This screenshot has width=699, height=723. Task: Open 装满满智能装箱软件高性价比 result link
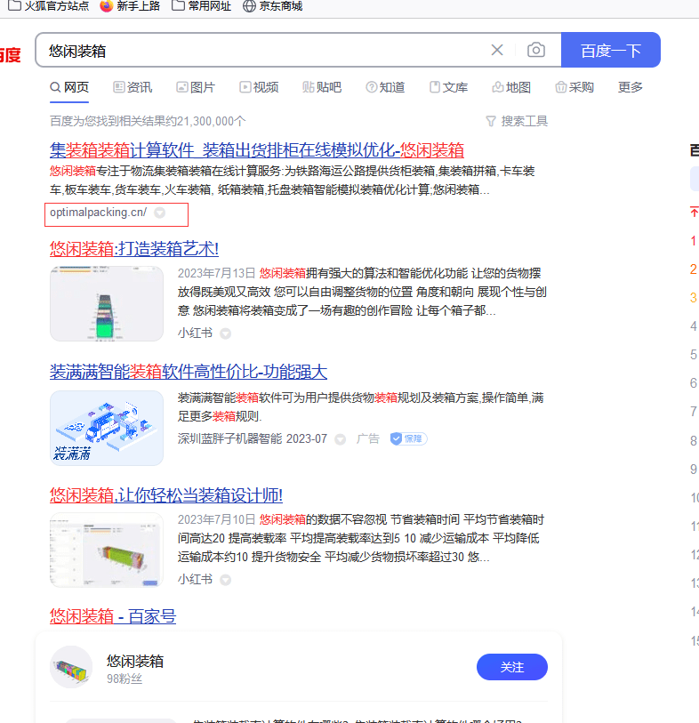click(189, 372)
